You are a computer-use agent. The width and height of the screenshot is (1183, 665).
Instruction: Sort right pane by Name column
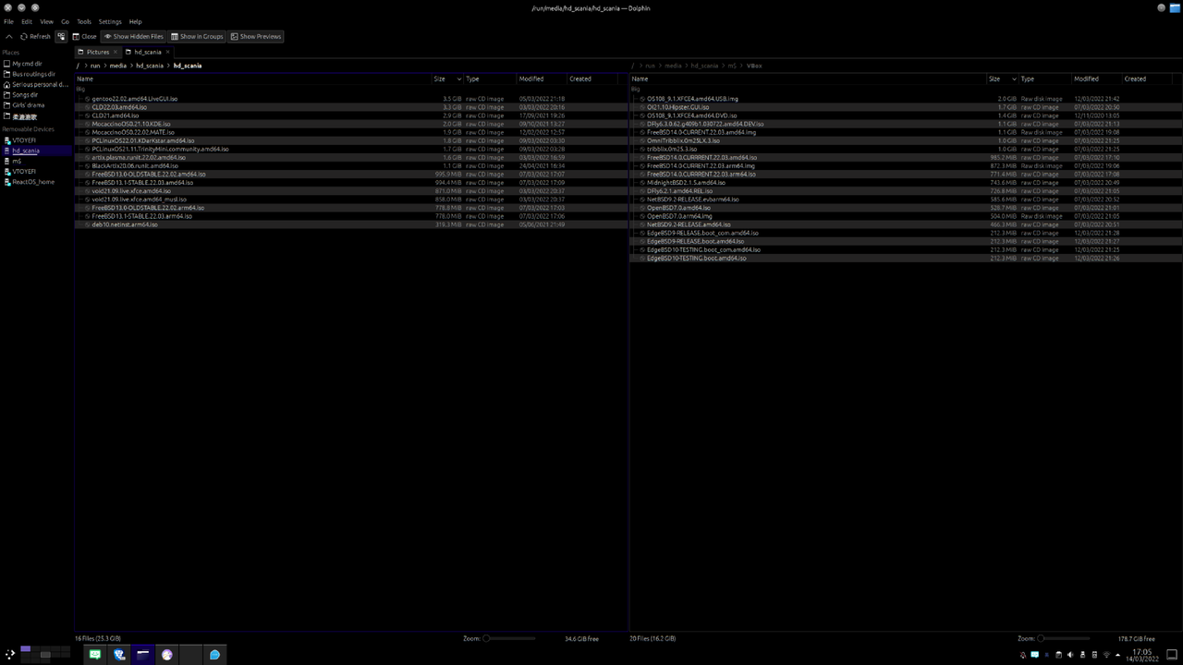(x=808, y=79)
